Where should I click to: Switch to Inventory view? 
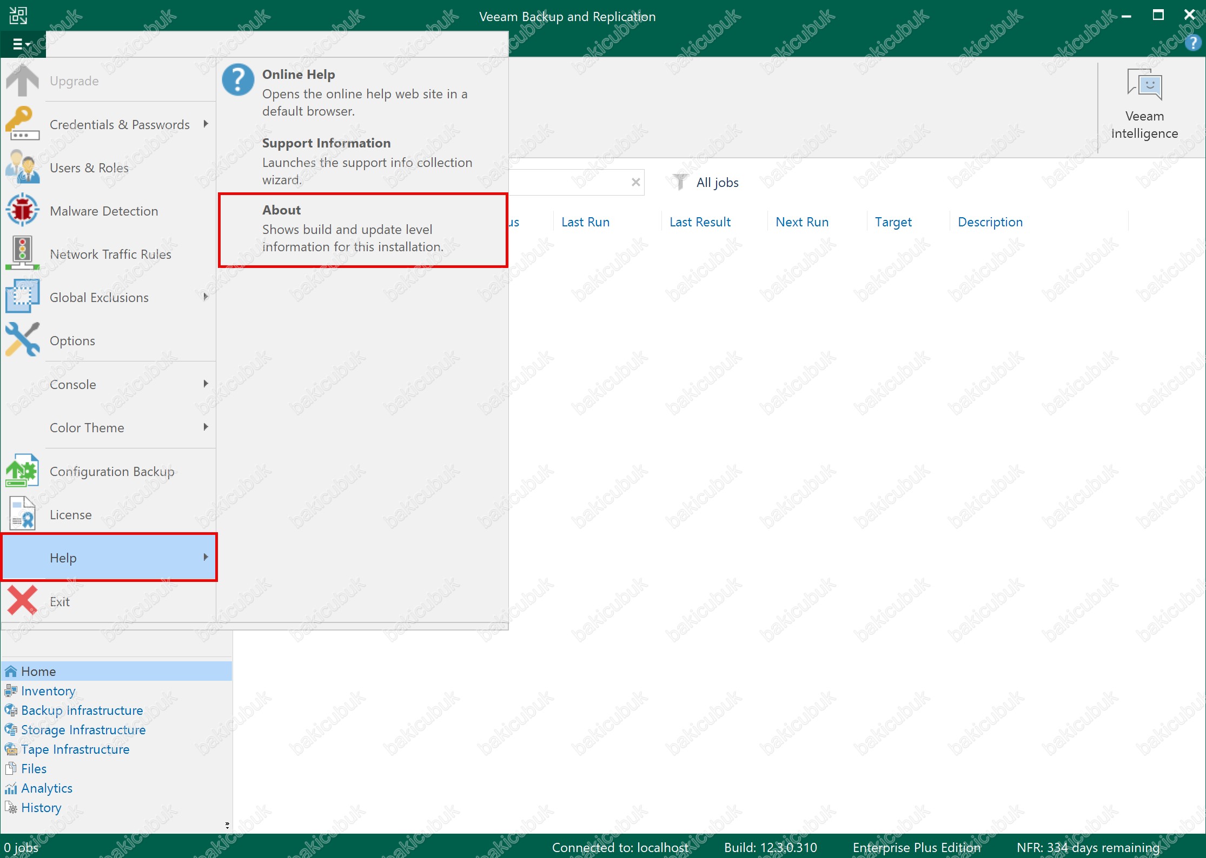[48, 691]
